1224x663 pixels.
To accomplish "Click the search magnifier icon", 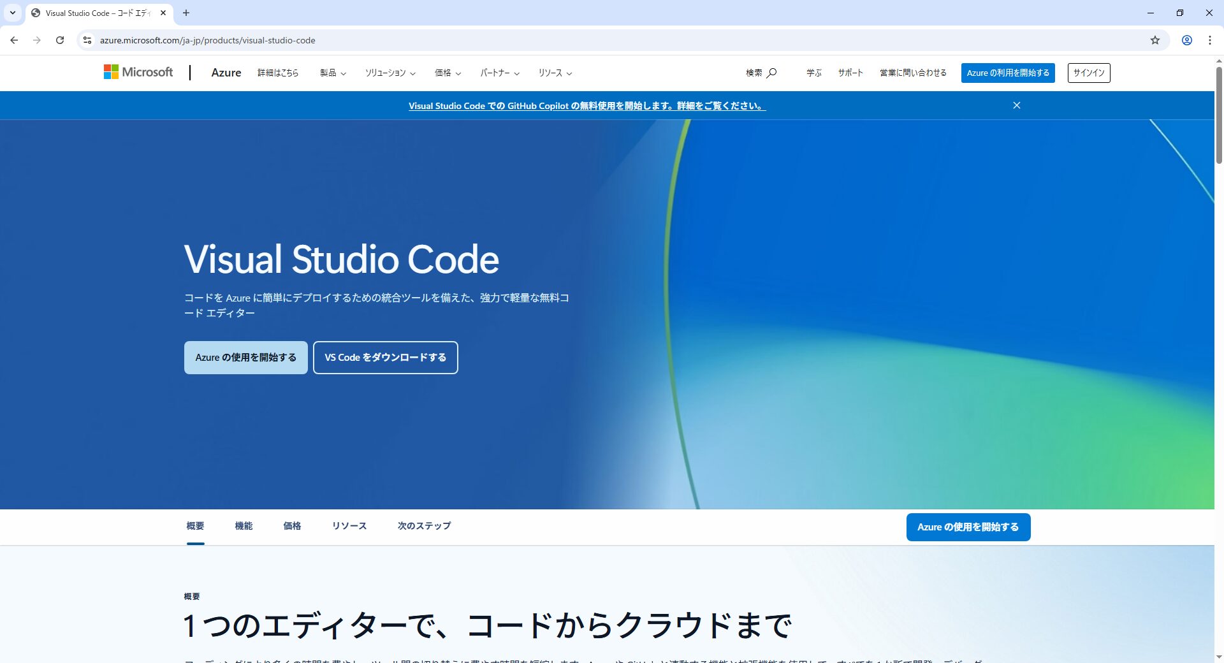I will [771, 73].
